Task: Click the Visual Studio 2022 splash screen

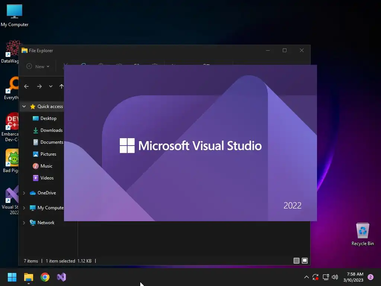Action: point(190,143)
